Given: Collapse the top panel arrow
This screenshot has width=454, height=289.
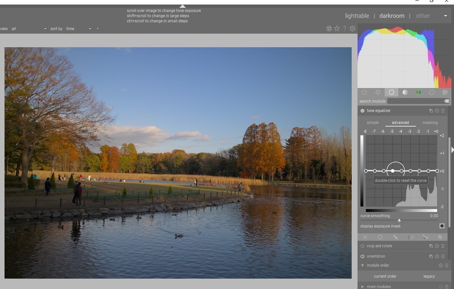Looking at the screenshot, I should (182, 6).
